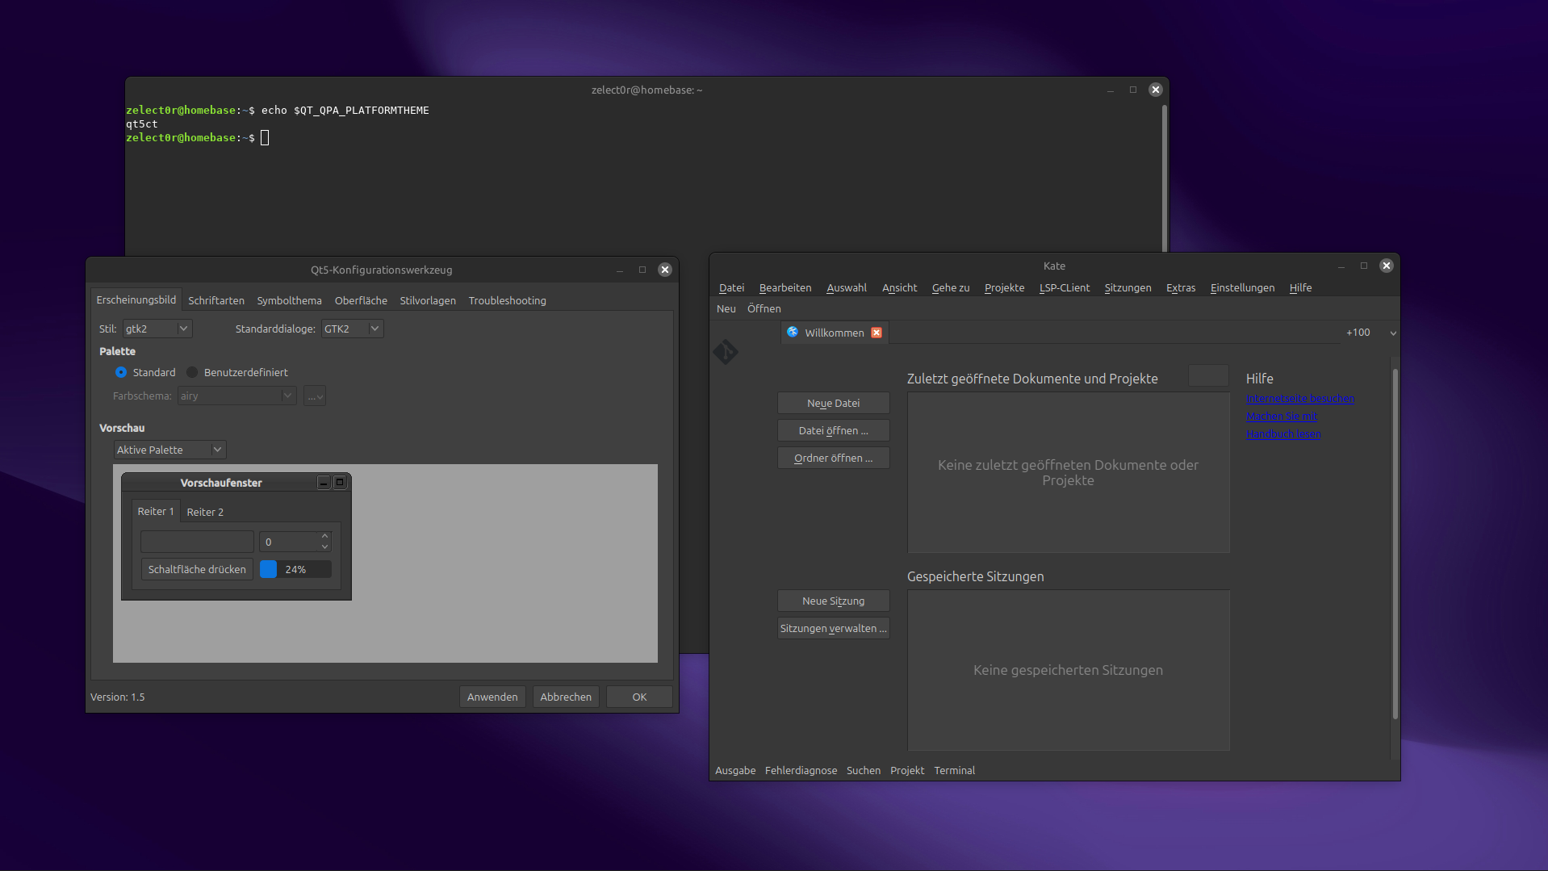Open the Bearbeiten menu in Kate
The image size is (1548, 871).
(785, 287)
